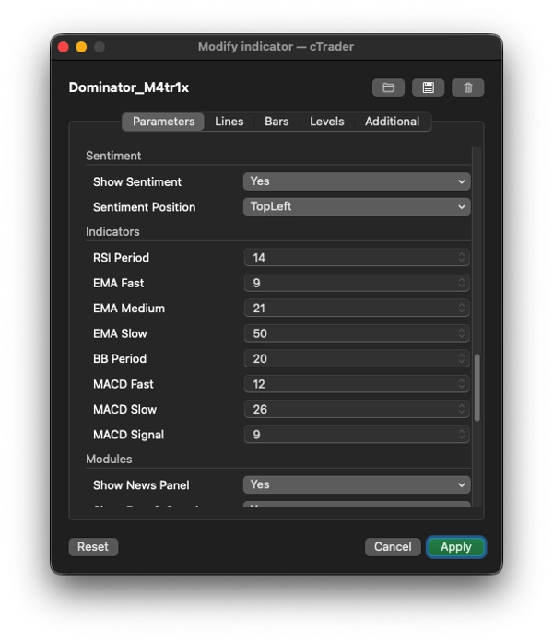This screenshot has width=553, height=641.
Task: Open the Show Sentiment dropdown
Action: pyautogui.click(x=357, y=181)
